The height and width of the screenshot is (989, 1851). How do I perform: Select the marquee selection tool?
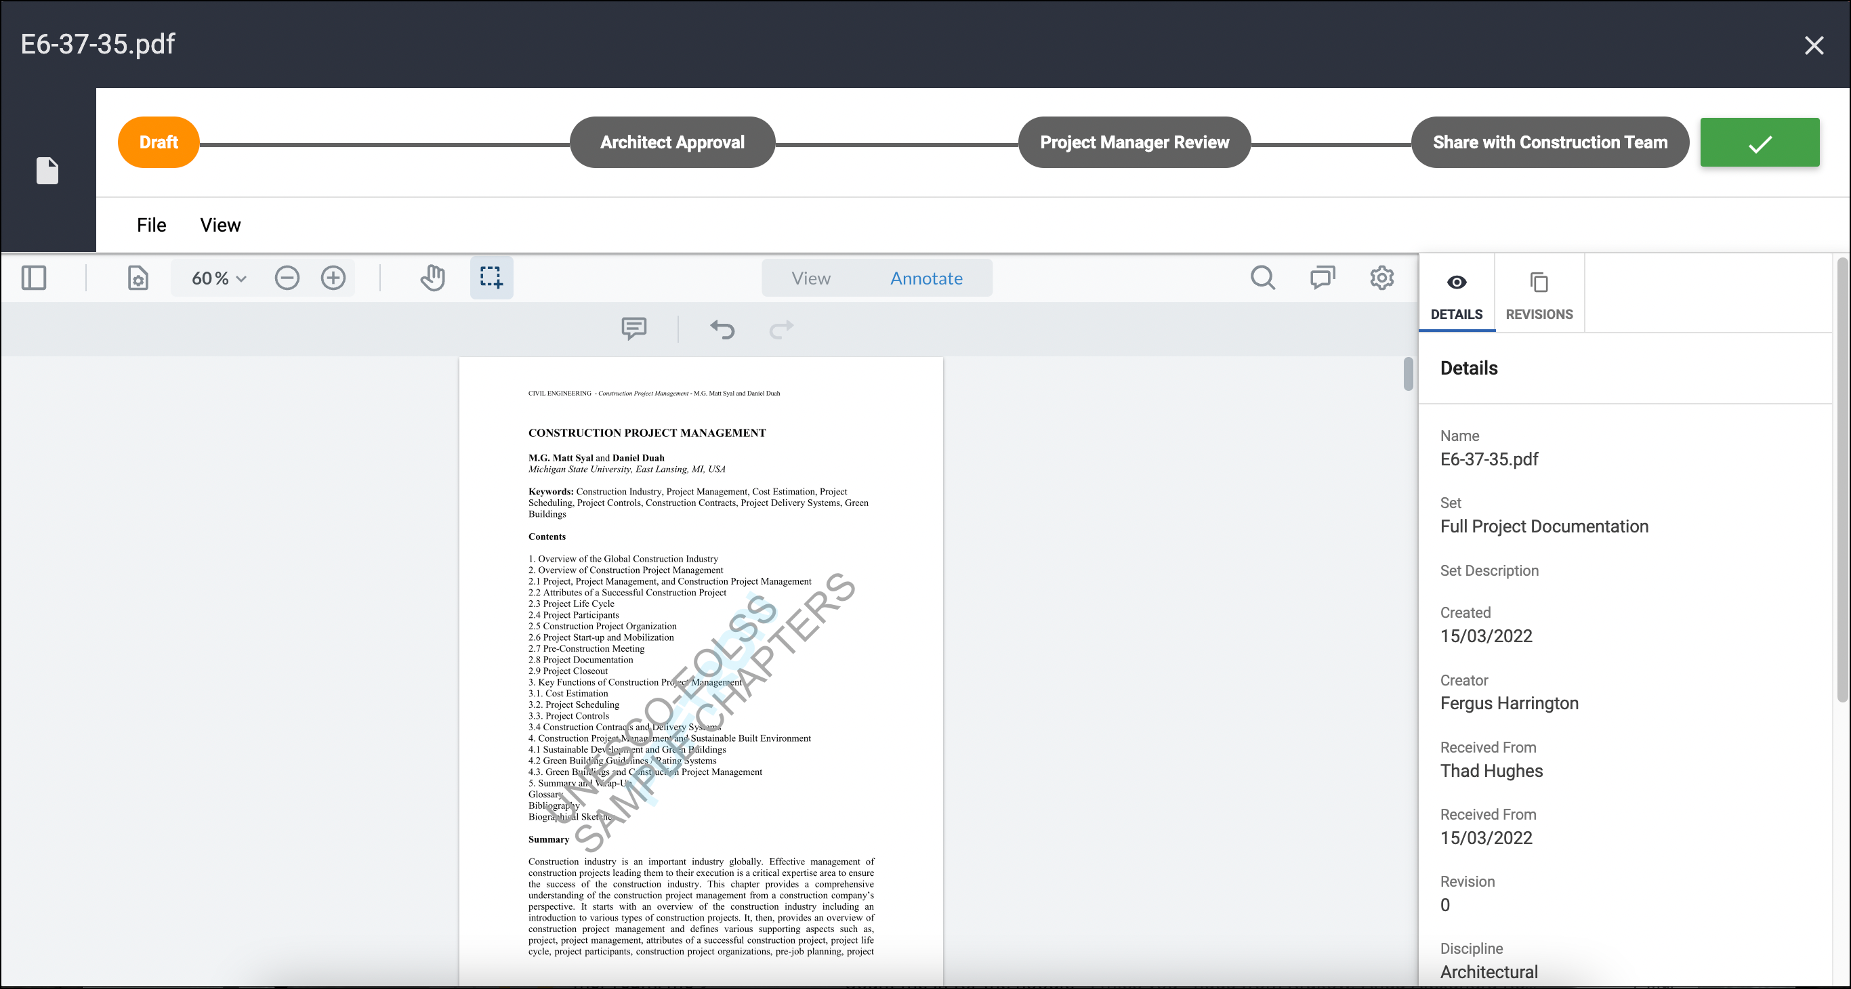point(491,278)
